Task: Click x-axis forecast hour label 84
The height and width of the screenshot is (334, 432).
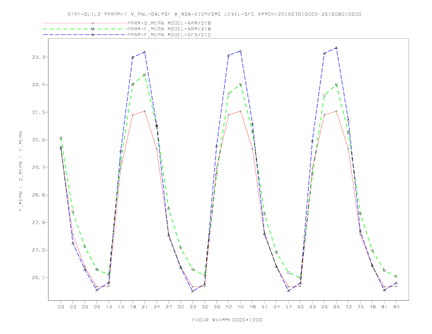Action: [396, 307]
